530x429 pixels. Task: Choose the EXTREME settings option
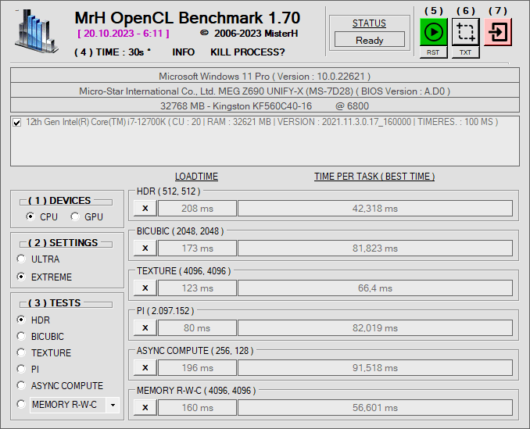[x=21, y=277]
